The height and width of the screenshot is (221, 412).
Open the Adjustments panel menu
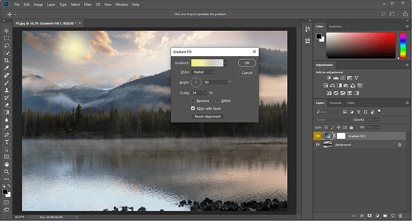coord(407,65)
